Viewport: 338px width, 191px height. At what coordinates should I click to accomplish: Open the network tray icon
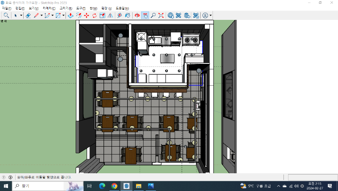[x=291, y=186]
